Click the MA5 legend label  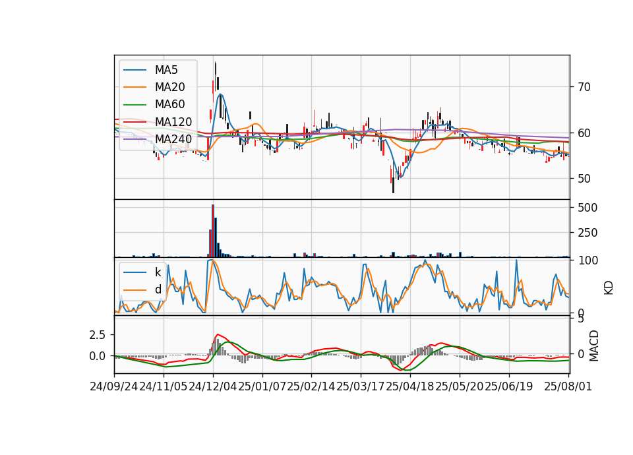(x=166, y=70)
